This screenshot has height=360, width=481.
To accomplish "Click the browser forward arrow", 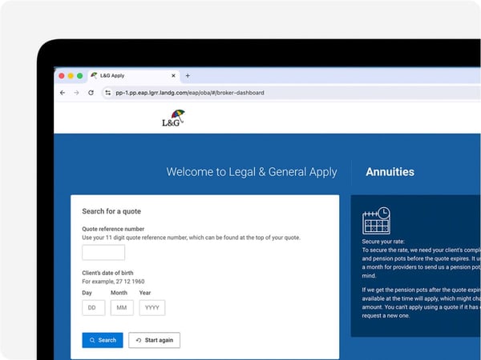I will (x=76, y=93).
